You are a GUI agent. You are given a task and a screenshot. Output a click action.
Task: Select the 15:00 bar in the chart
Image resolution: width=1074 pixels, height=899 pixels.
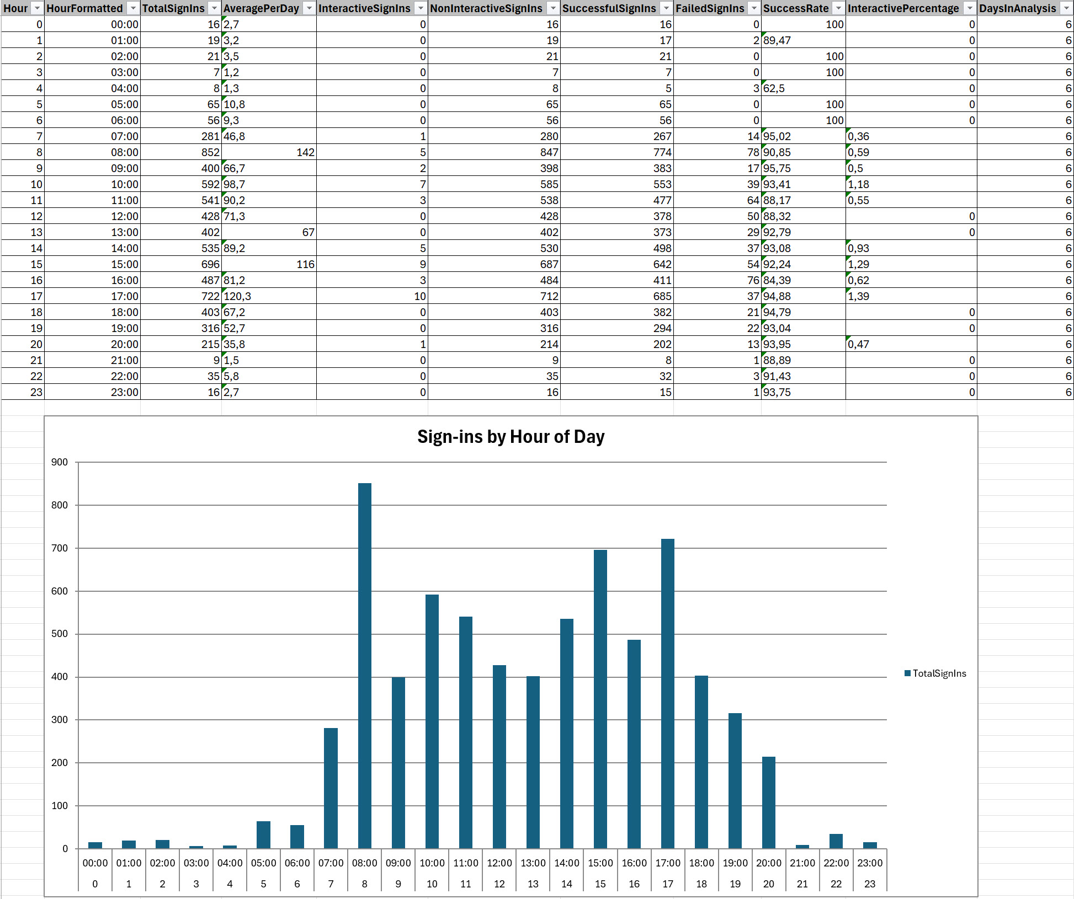click(600, 699)
